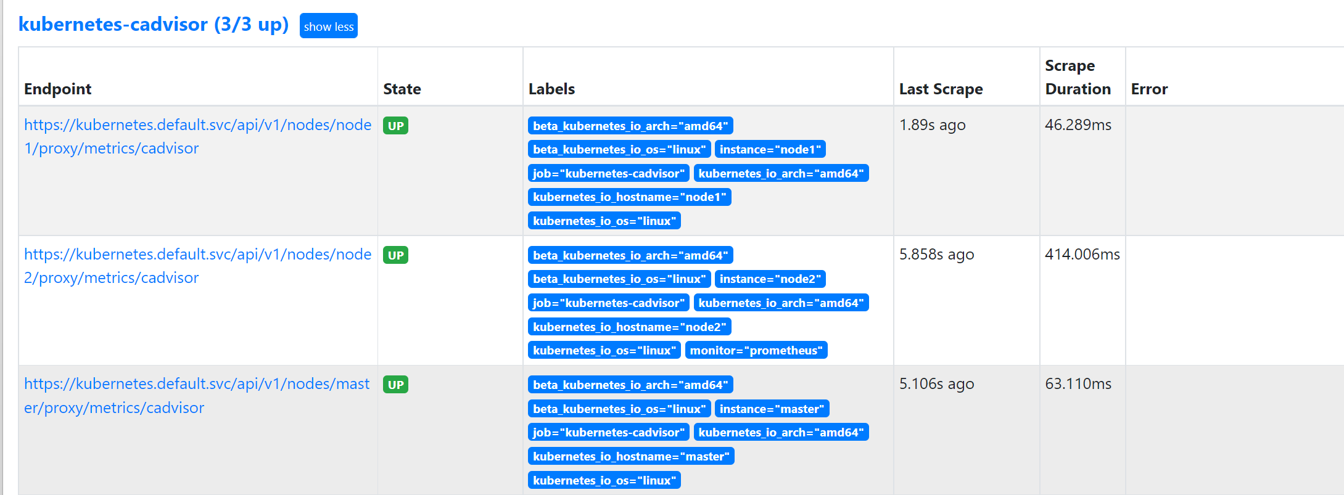Select the monitor="prometheus" label badge
Viewport: 1344px width, 495px height.
click(756, 350)
